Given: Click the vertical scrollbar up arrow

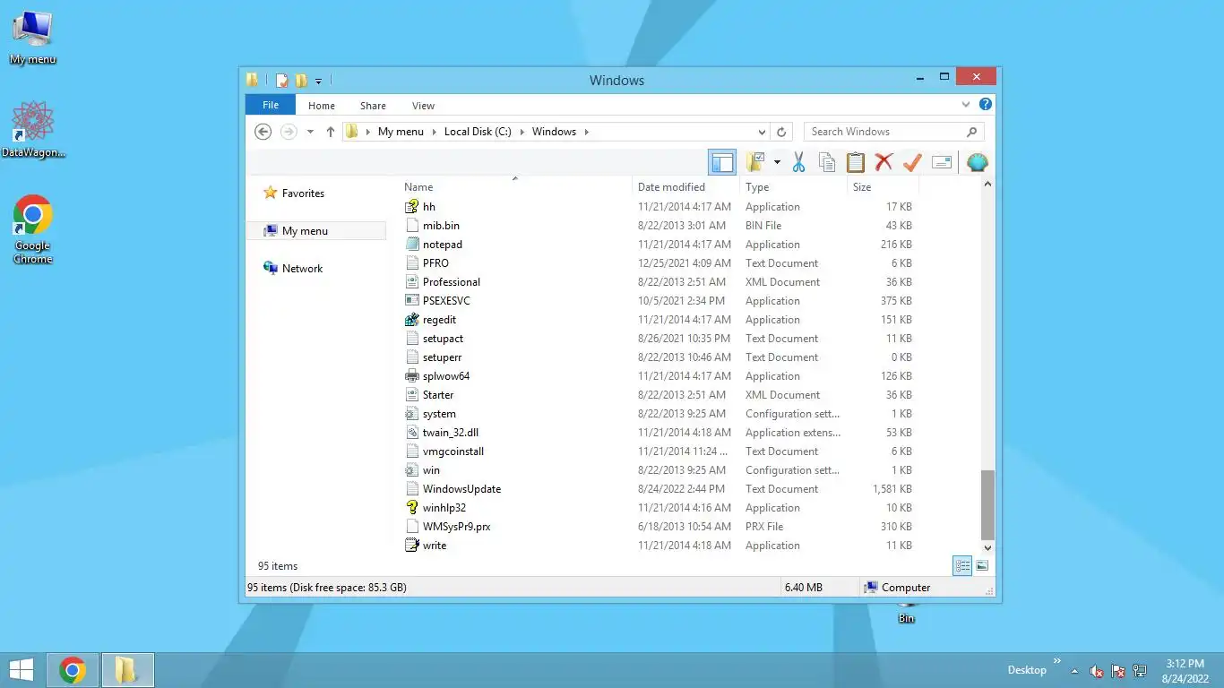Looking at the screenshot, I should (987, 185).
